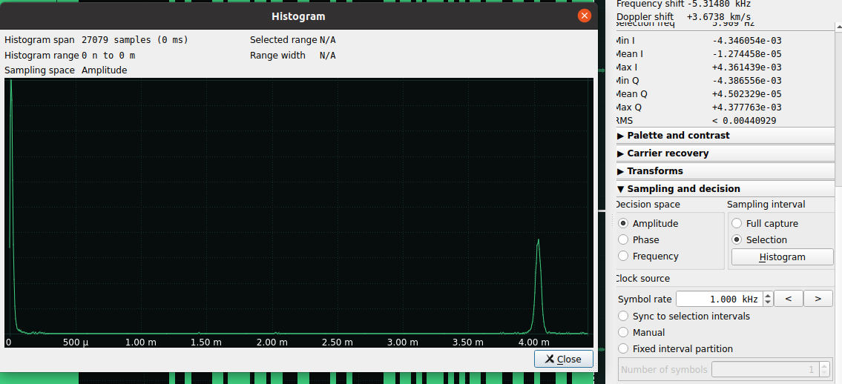Select the Full capture sampling interval
This screenshot has width=842, height=384.
pos(737,224)
